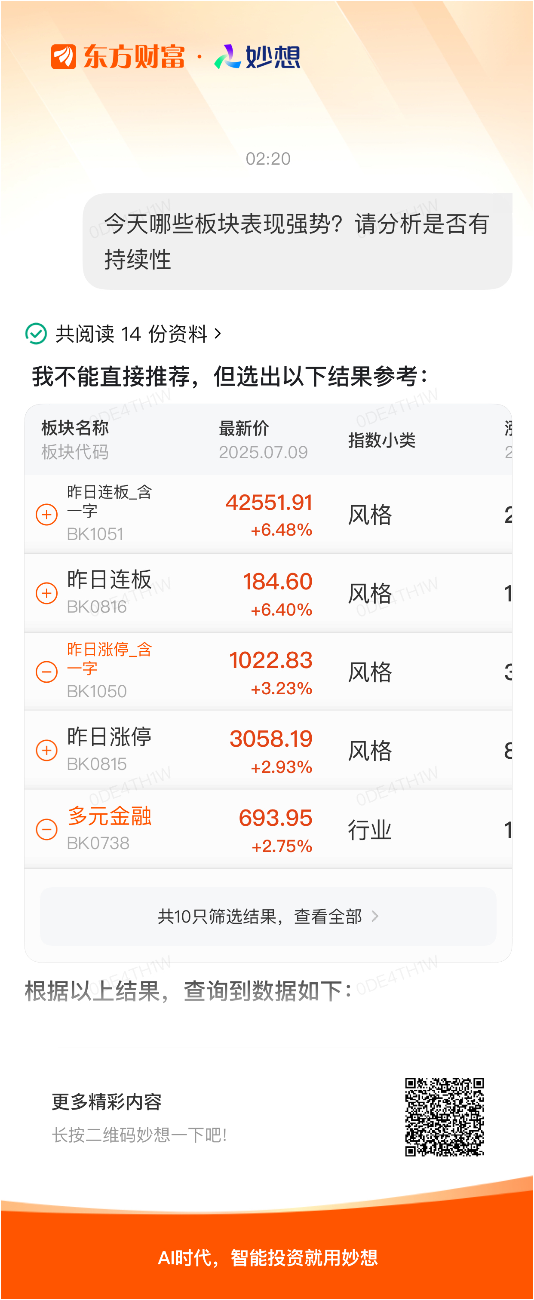Add 昨日连板_含一字 with its plus icon
Viewport: 534px width, 1300px height.
46,514
